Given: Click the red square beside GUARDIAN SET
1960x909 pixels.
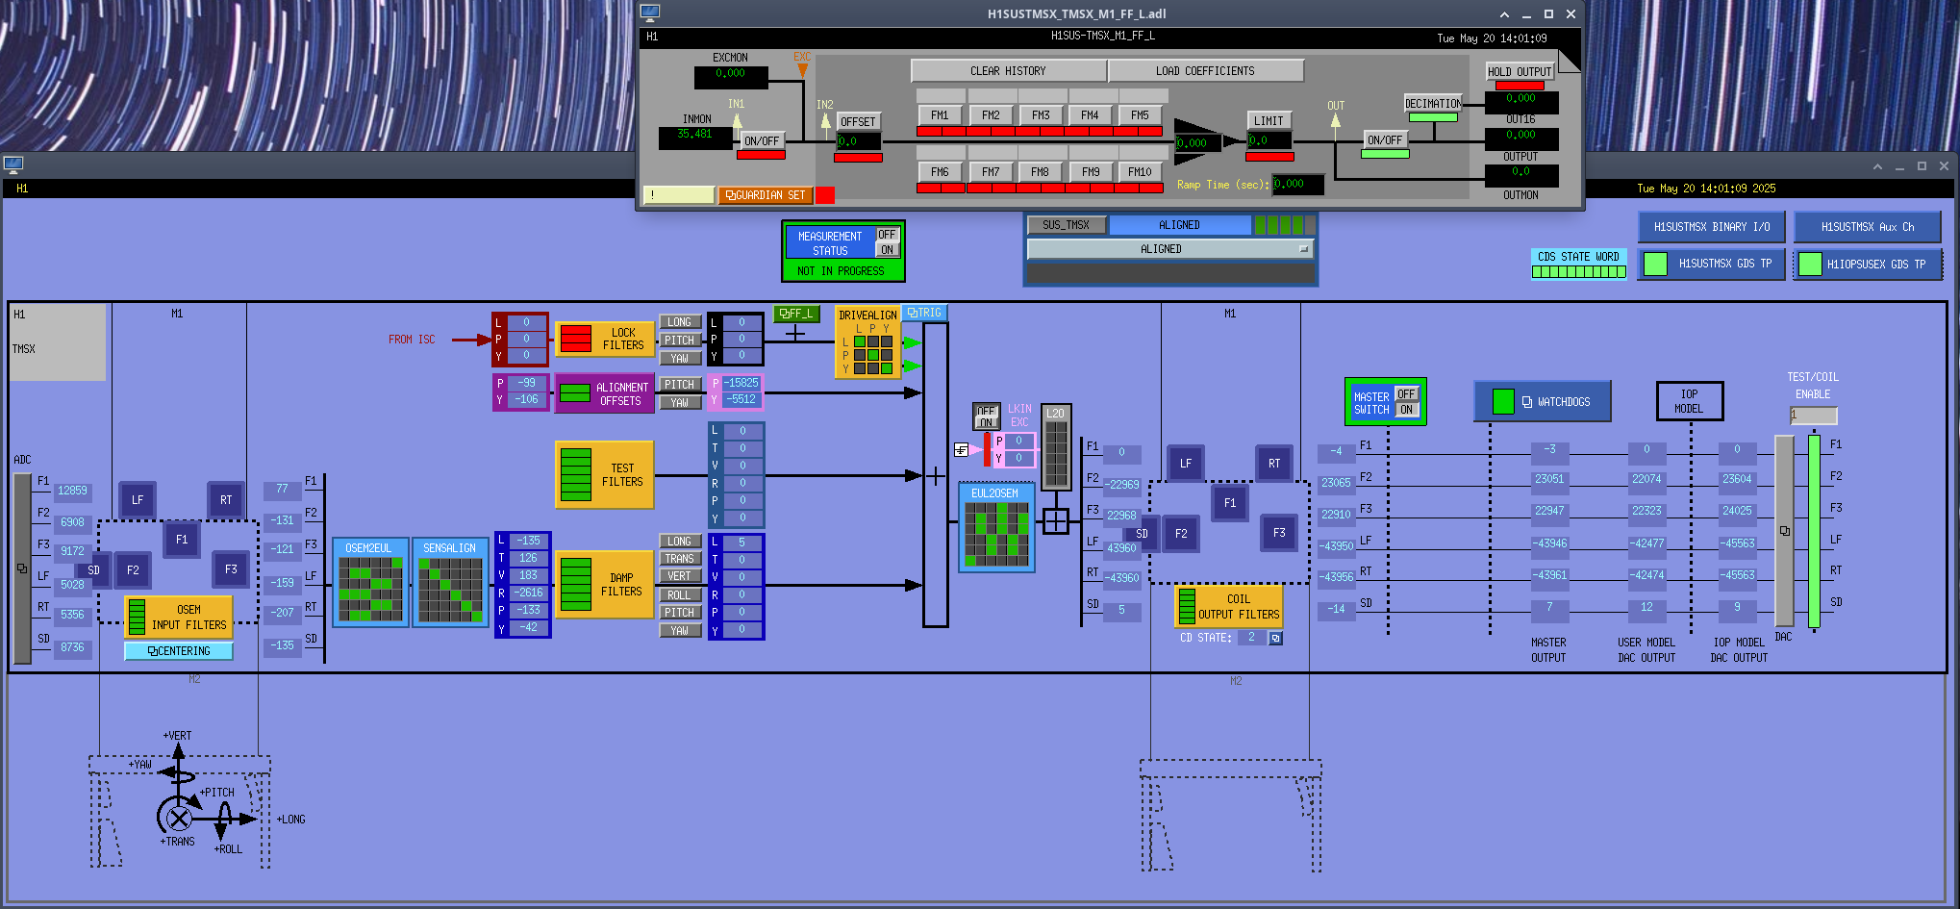Looking at the screenshot, I should [825, 195].
